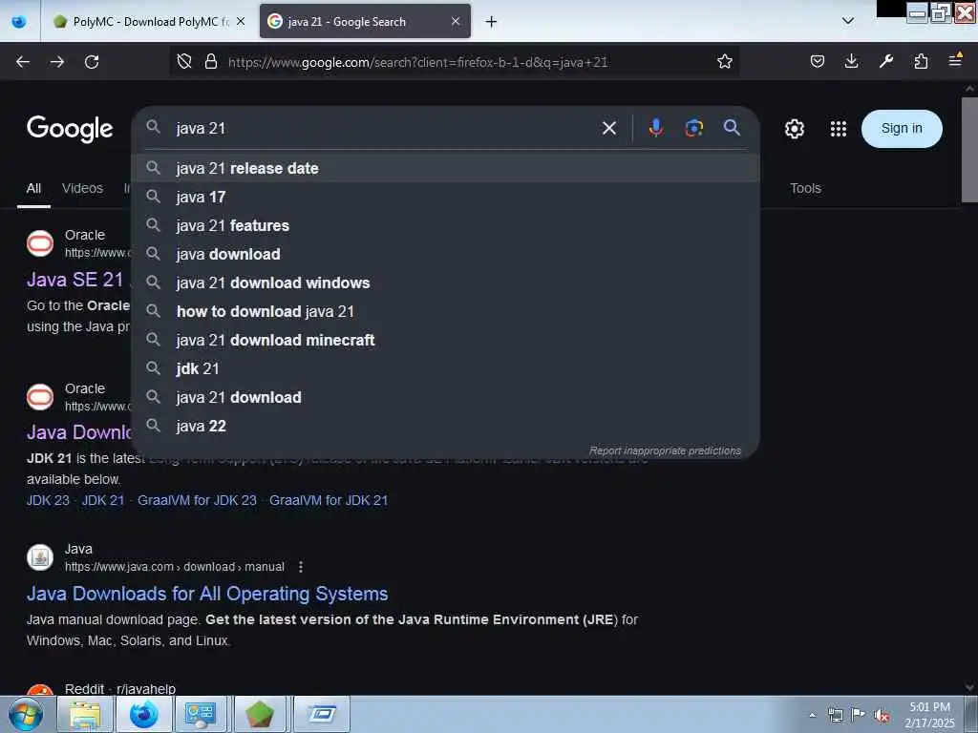Image resolution: width=978 pixels, height=733 pixels.
Task: Click muted volume icon in tray
Action: tap(882, 716)
